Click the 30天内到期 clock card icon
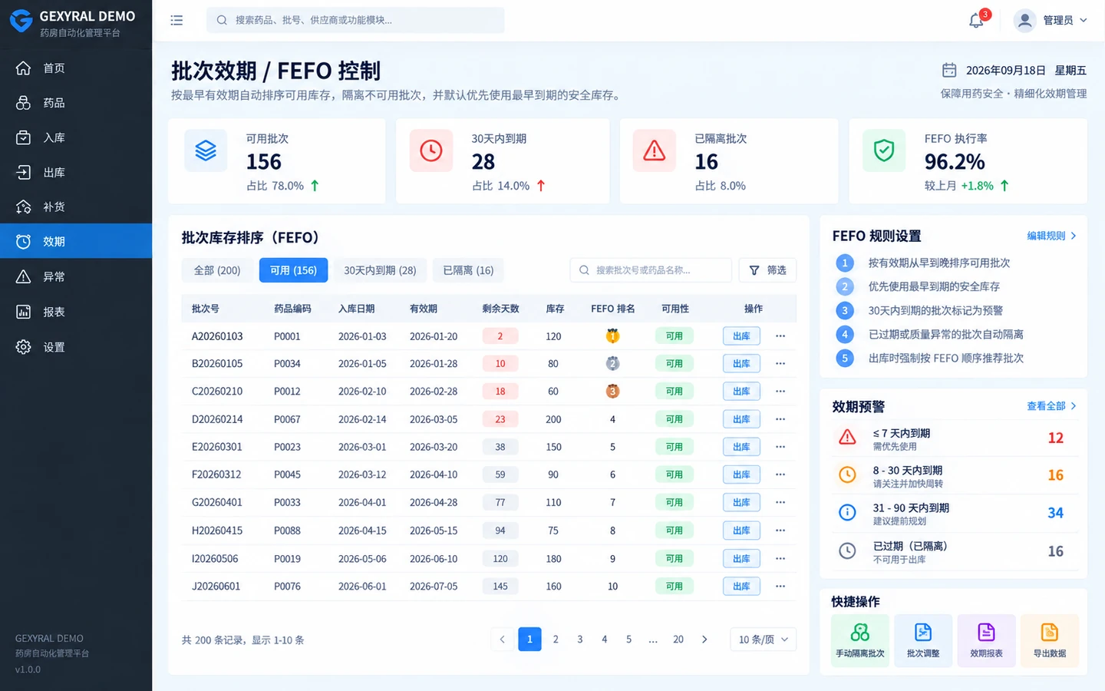This screenshot has height=691, width=1105. [x=431, y=150]
